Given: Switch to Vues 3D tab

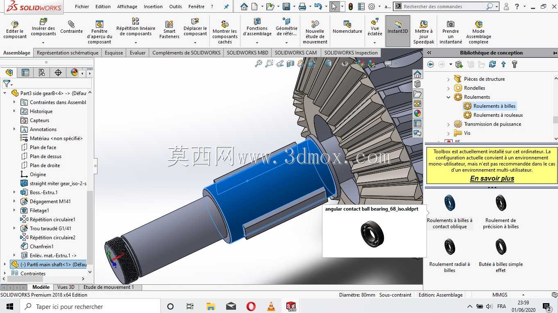Looking at the screenshot, I should click(66, 287).
